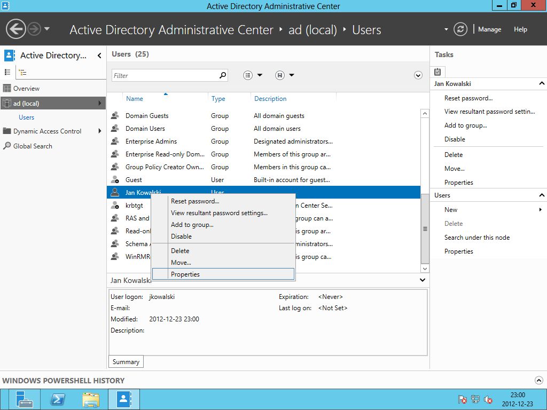This screenshot has height=410, width=547.
Task: Click the forward navigation arrow button
Action: coord(34,29)
